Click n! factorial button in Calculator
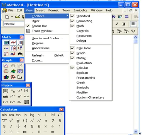The height and width of the screenshot is (135, 142). click(39, 115)
